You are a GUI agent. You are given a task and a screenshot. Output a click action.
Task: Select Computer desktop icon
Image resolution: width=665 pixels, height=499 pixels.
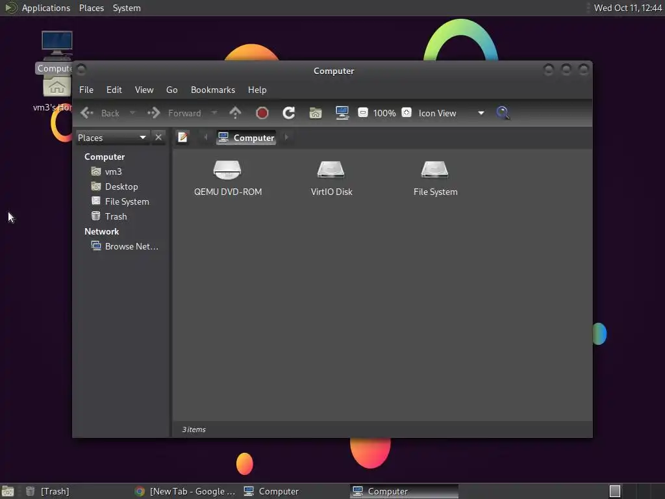[x=56, y=52]
